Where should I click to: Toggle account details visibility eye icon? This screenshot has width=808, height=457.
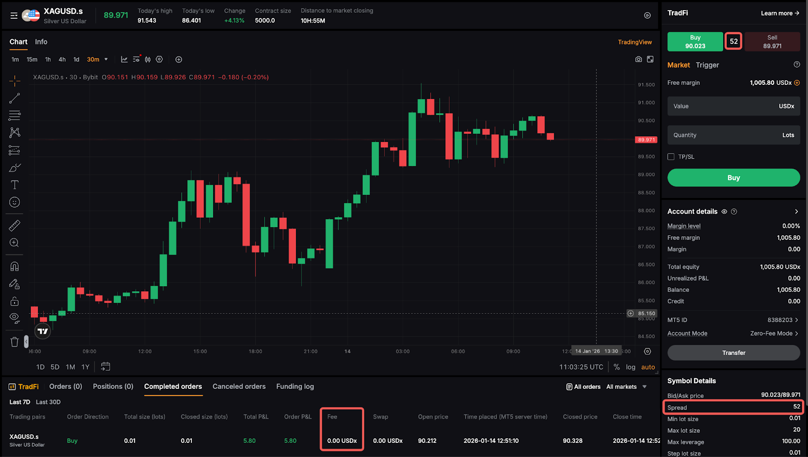pos(724,212)
